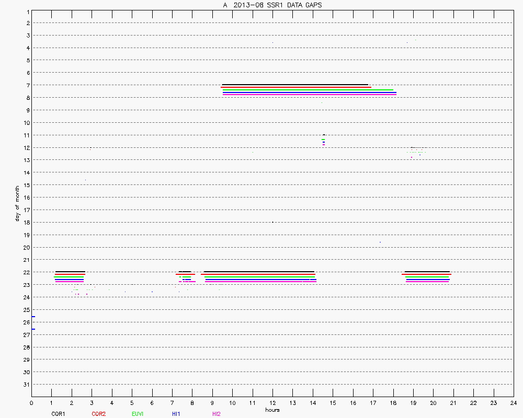The width and height of the screenshot is (523, 418).
Task: Click the blue HI1 marker at day 25
Action: click(x=33, y=317)
